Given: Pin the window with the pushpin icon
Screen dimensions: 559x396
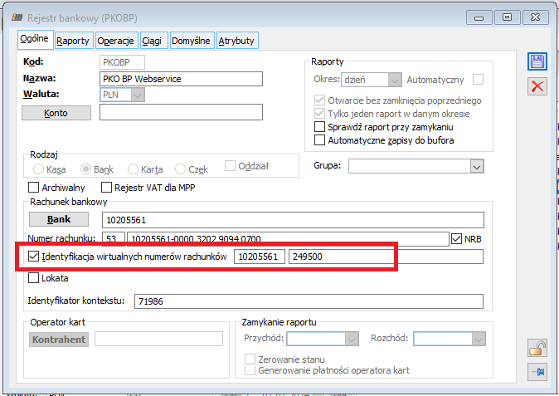Looking at the screenshot, I should (x=537, y=372).
